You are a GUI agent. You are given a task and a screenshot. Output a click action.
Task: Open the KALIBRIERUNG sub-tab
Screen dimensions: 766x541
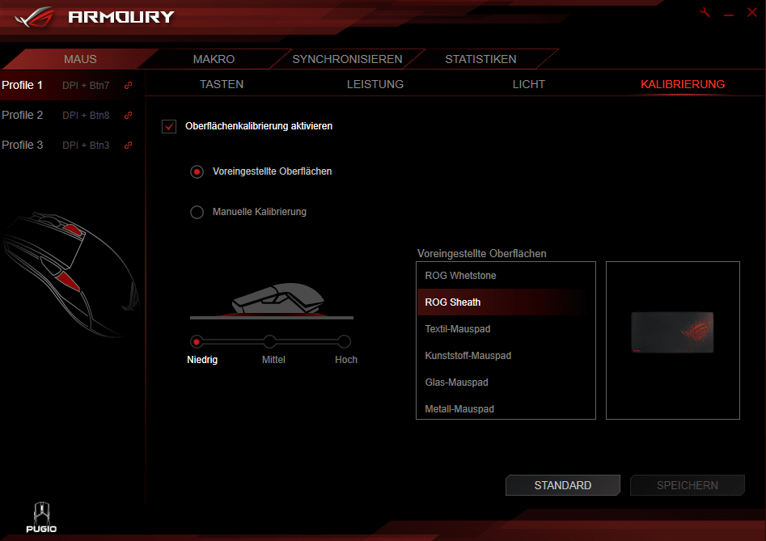(x=683, y=84)
